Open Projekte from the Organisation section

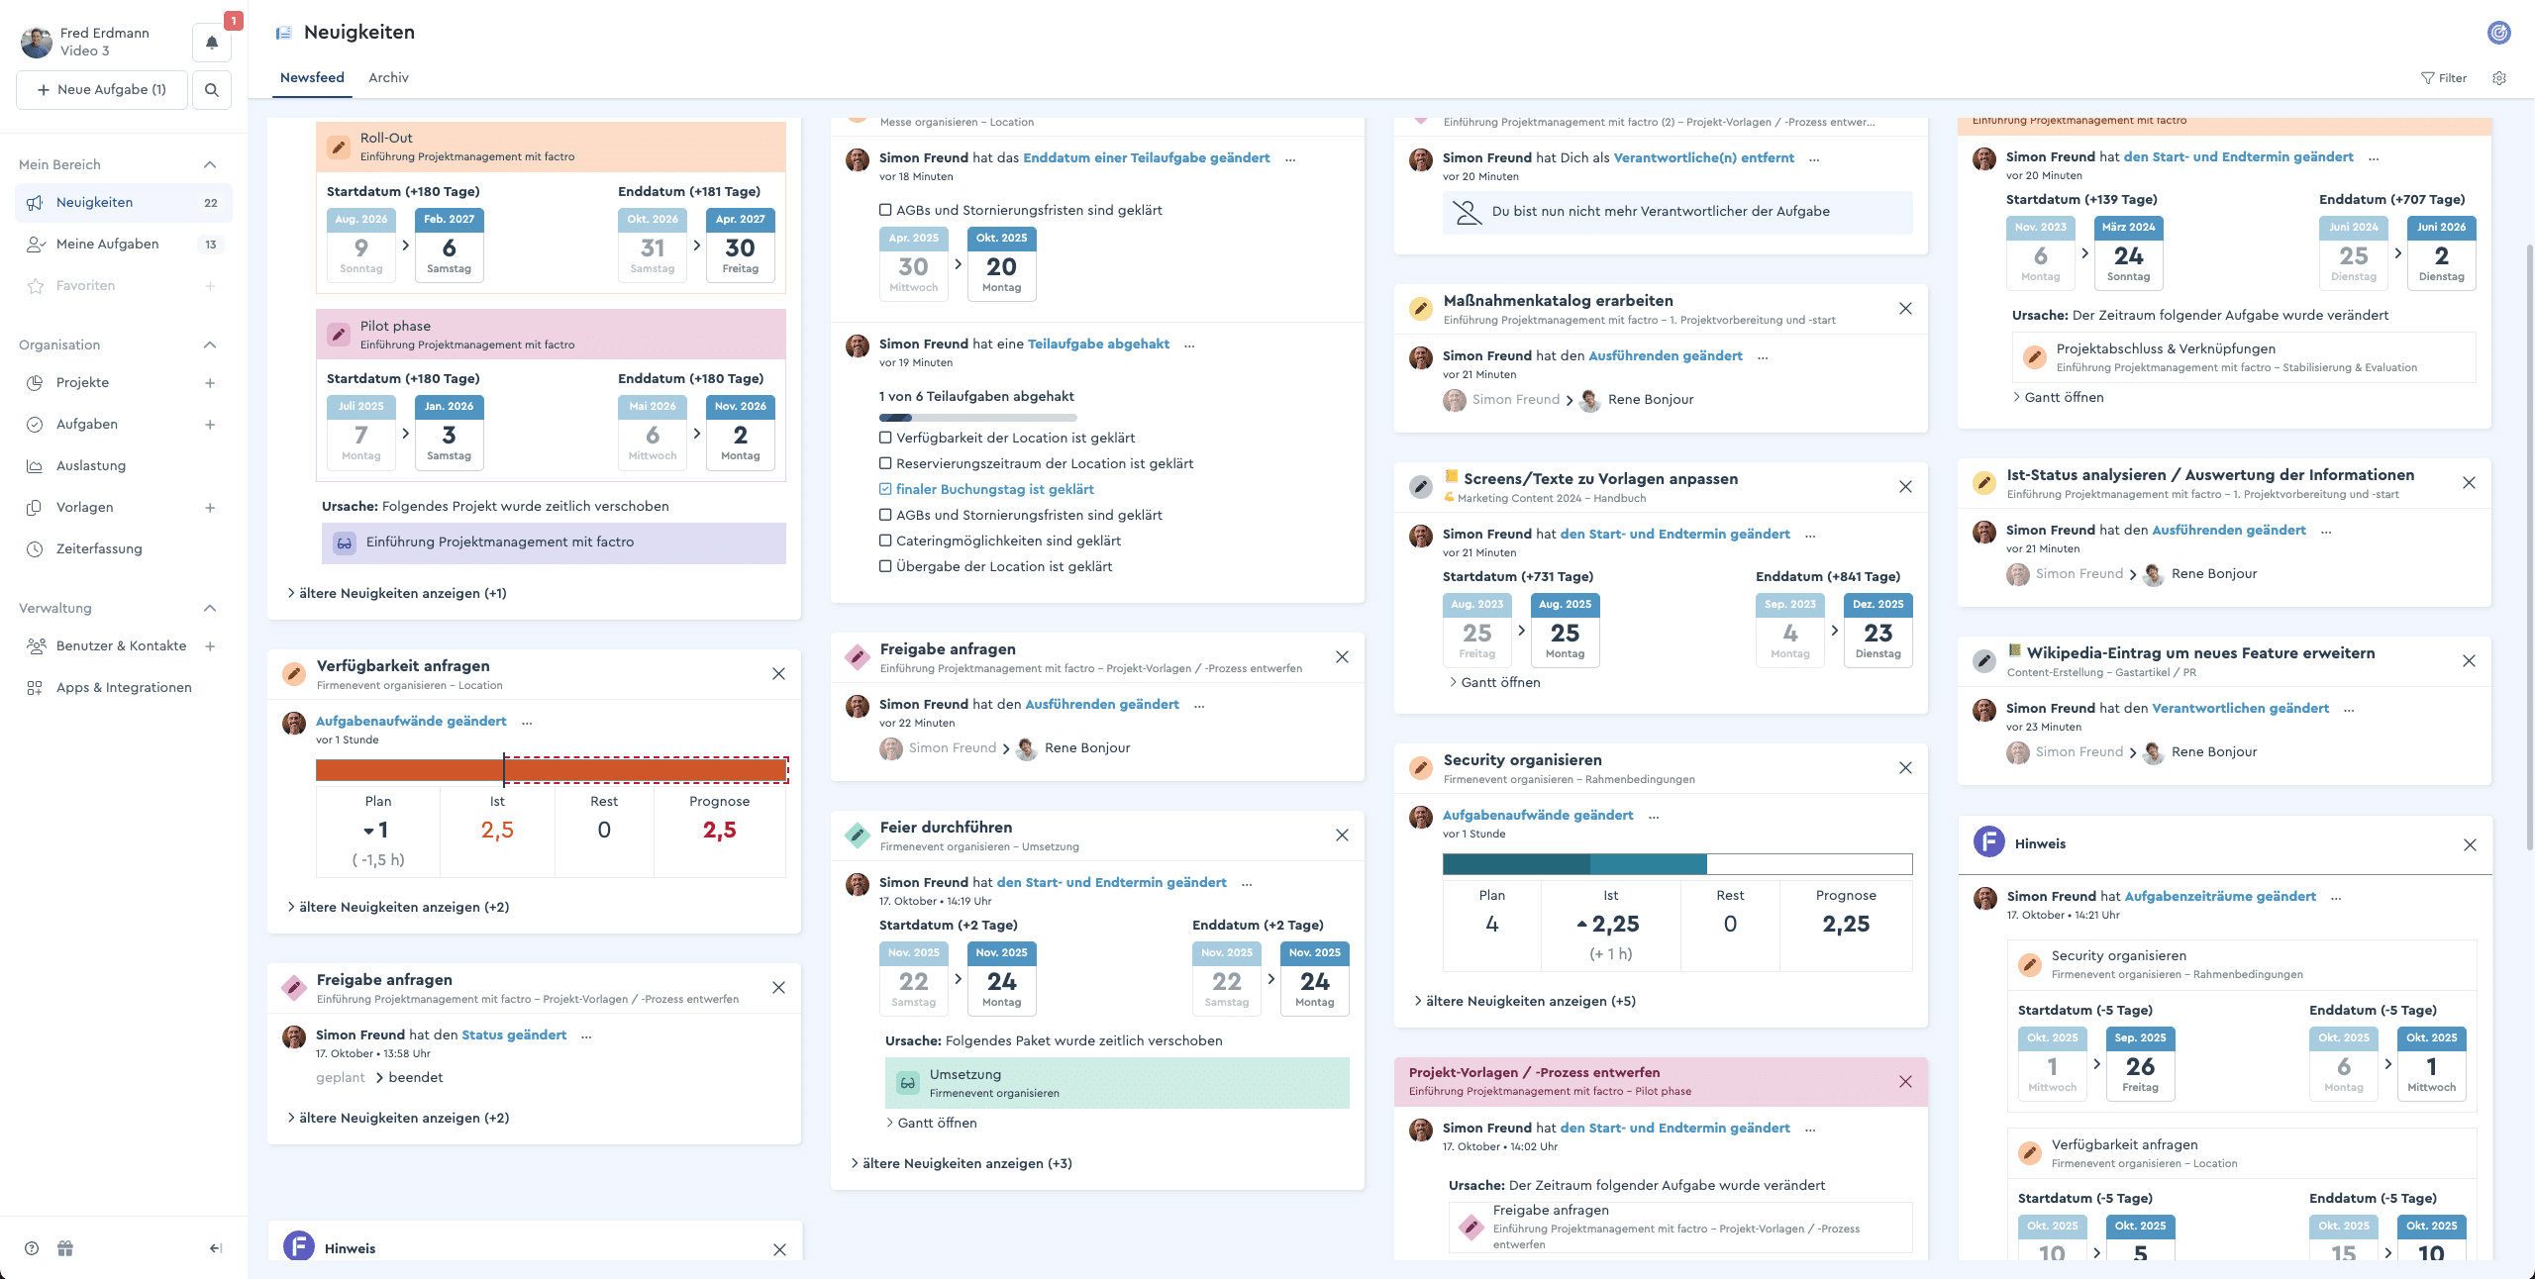pos(83,382)
